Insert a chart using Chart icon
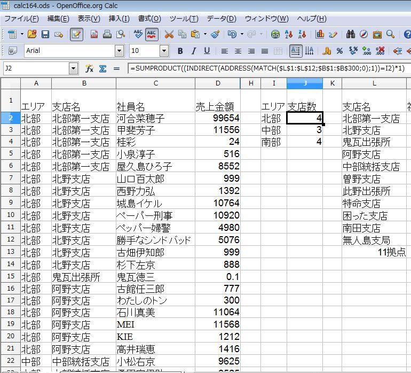The height and width of the screenshot is (373, 411). 320,34
